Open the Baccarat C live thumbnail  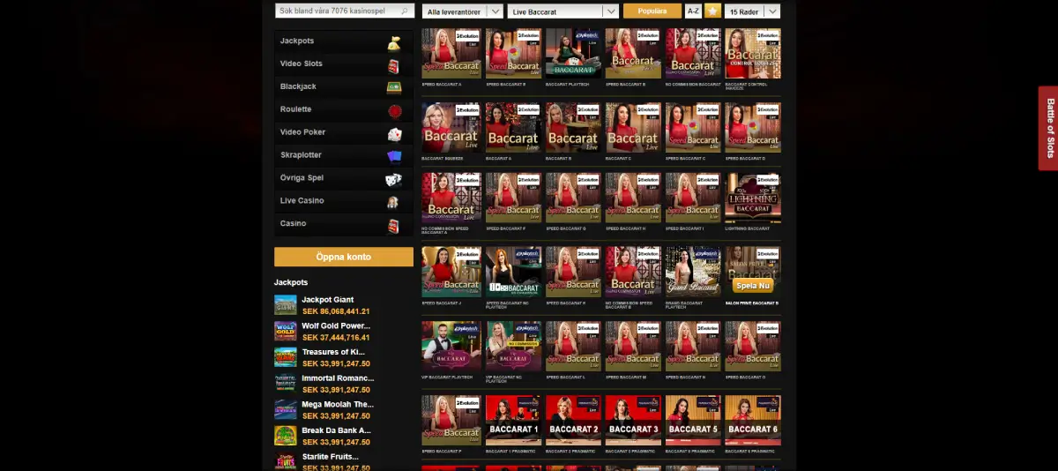633,128
